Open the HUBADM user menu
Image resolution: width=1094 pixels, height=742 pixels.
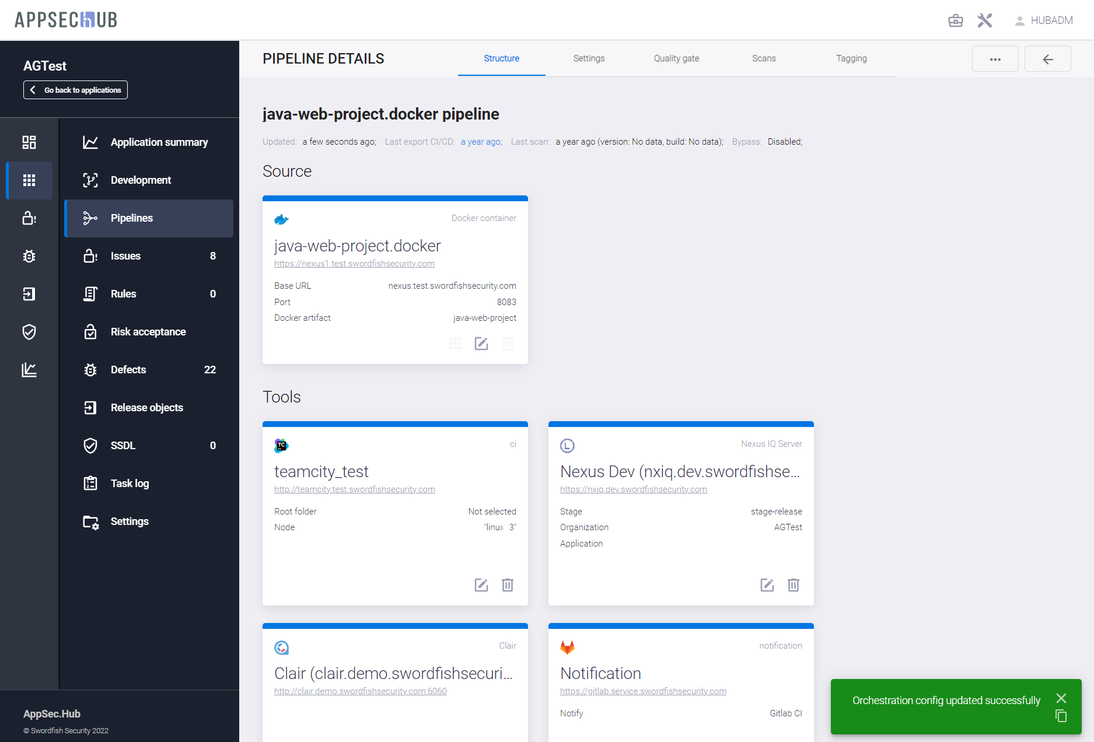pyautogui.click(x=1044, y=20)
